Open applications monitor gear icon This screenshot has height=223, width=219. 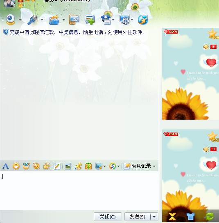pyautogui.click(x=124, y=20)
